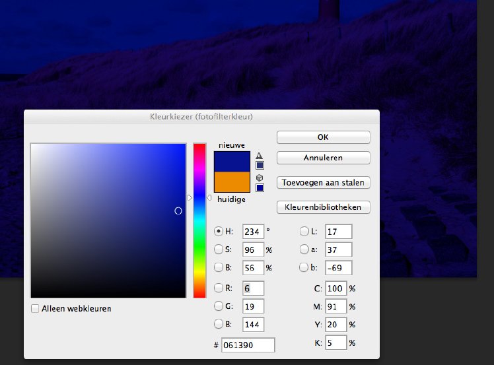Click the blue field showing 144
This screenshot has width=494, height=365.
point(253,324)
